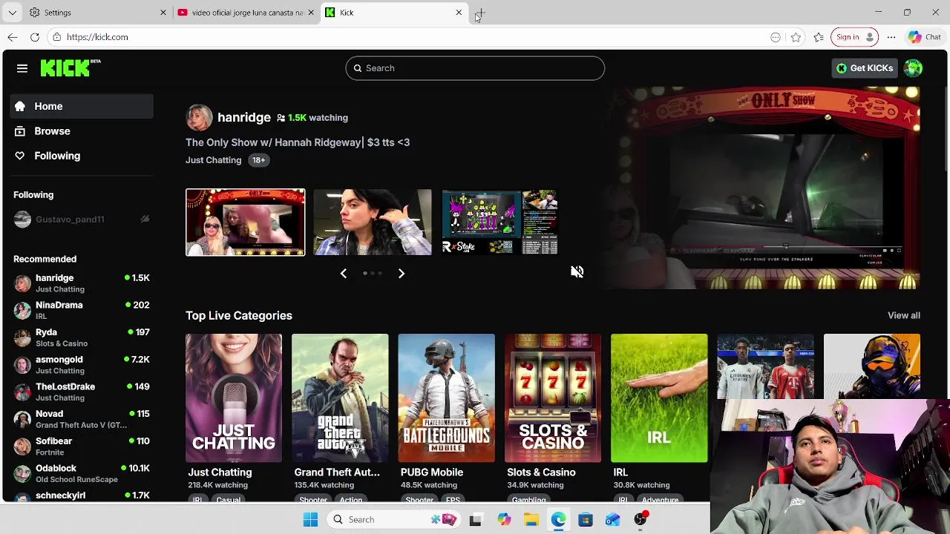Open Windows Start menu
This screenshot has height=534, width=950.
(x=310, y=520)
